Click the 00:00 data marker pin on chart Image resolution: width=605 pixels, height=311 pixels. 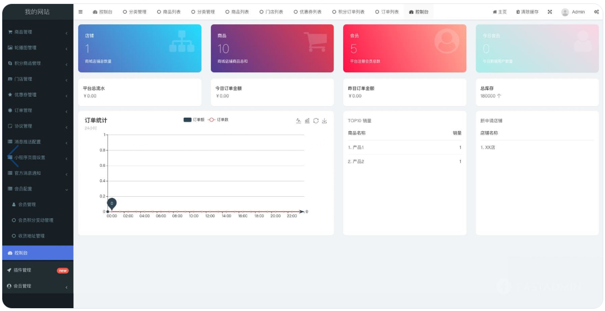point(112,203)
